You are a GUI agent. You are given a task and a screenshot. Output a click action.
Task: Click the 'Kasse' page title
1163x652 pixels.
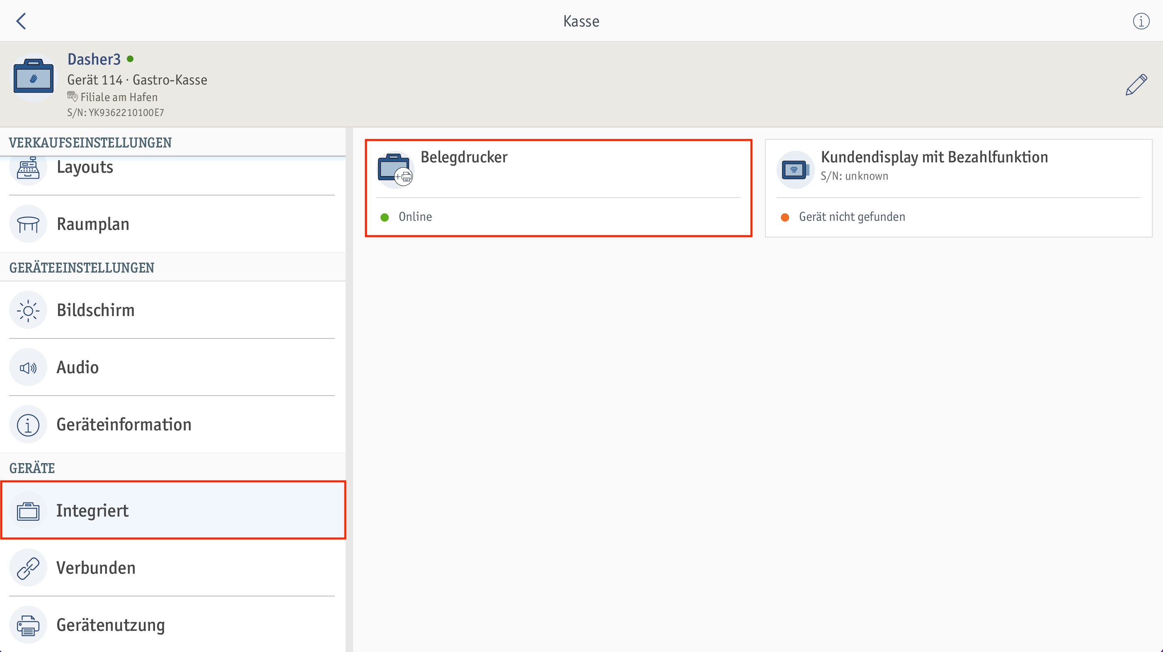click(x=581, y=21)
